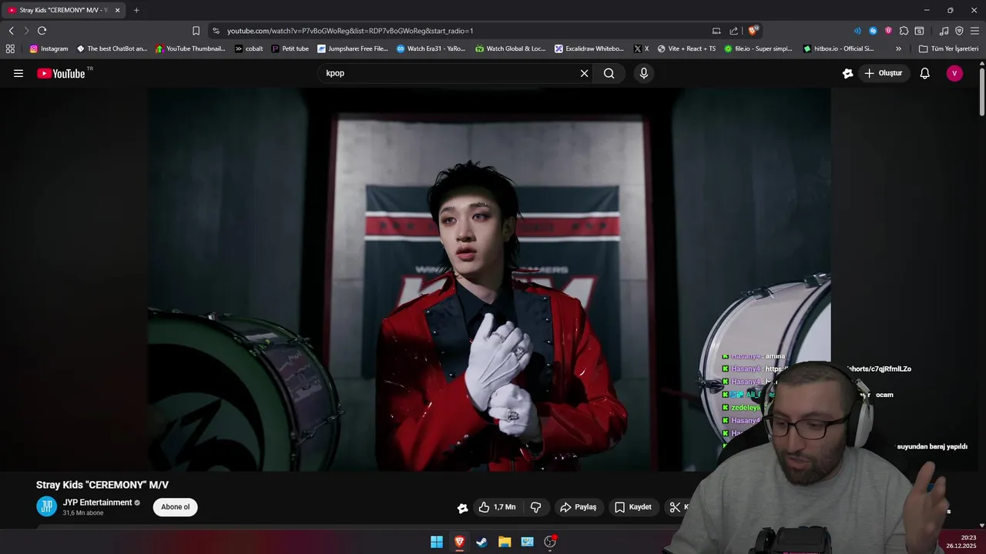Open the Tüm Yer İşaretleri folder

click(x=948, y=48)
